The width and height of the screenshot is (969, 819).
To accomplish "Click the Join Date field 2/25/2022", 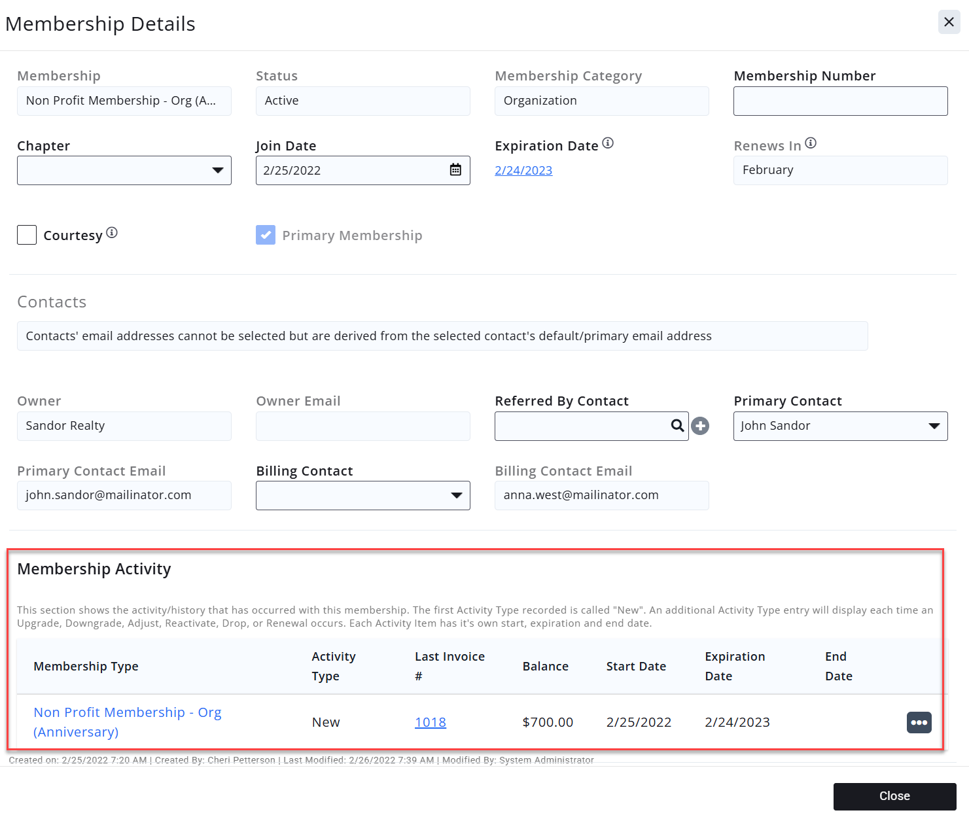I will [x=363, y=170].
